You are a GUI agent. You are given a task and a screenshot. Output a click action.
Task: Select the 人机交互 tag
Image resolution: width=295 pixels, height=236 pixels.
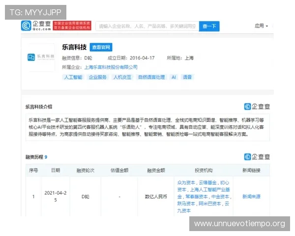point(122,77)
